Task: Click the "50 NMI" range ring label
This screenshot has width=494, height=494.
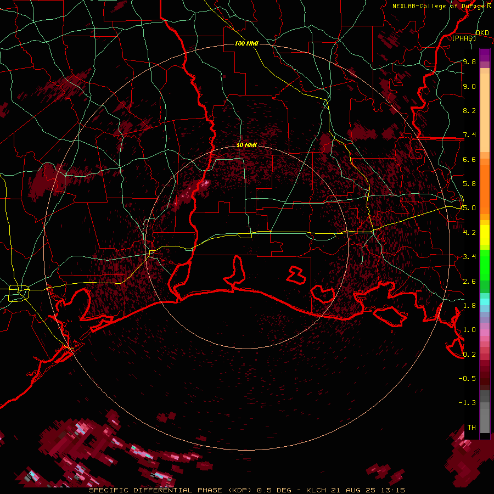Action: pyautogui.click(x=246, y=145)
